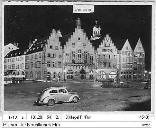Click the central arched entrance of the Römer

[83, 74]
